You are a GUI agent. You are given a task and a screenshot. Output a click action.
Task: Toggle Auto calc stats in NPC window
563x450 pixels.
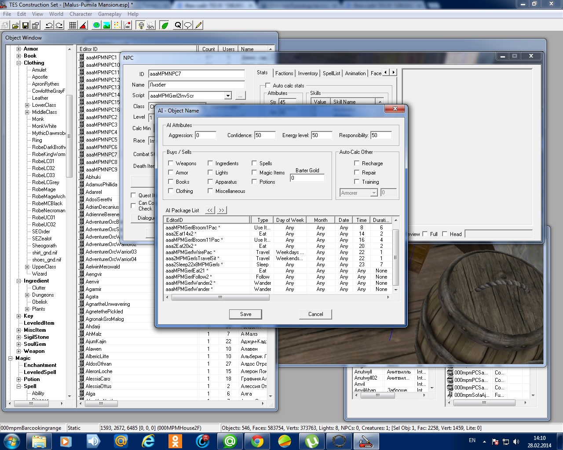[x=268, y=85]
